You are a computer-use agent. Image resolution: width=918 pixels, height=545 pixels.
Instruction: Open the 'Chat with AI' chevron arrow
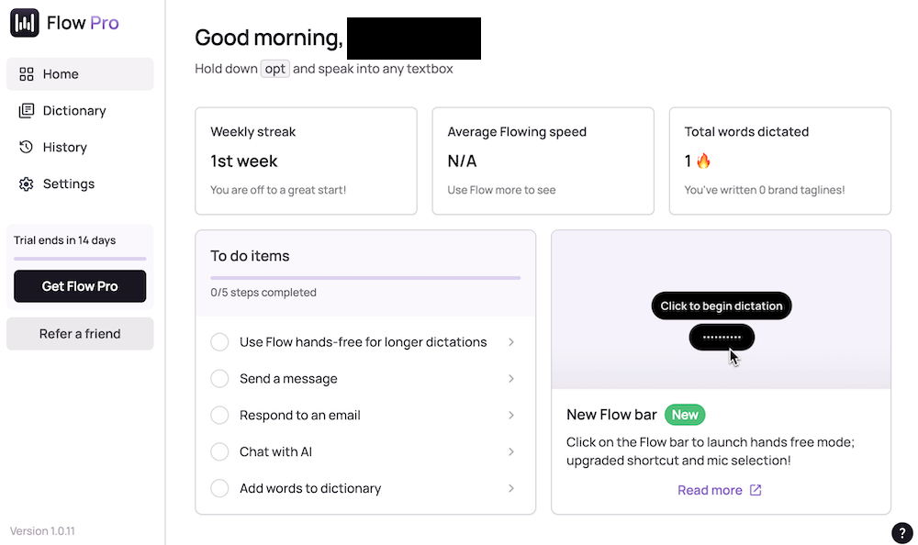511,452
